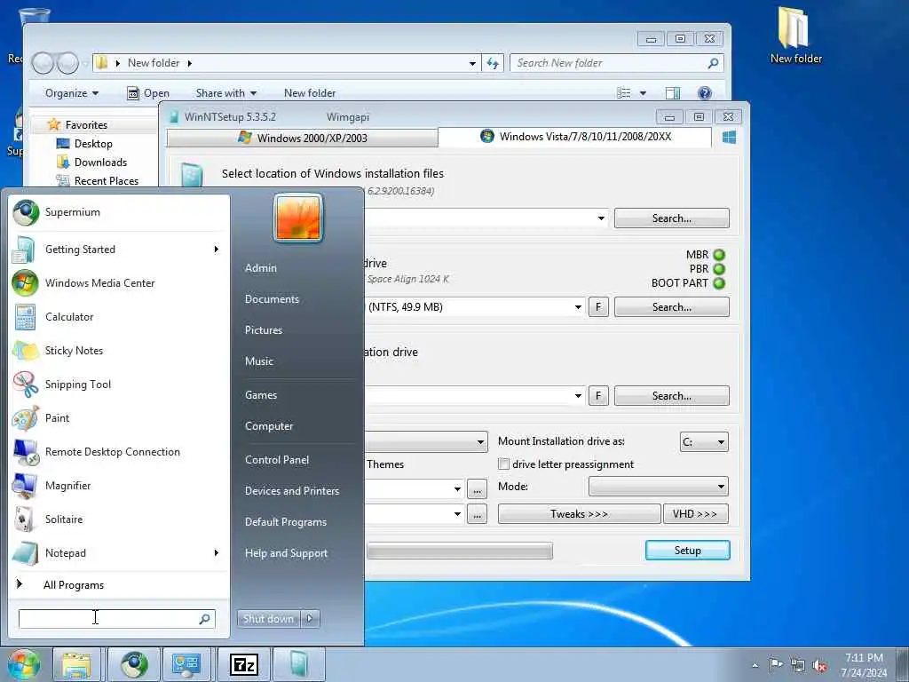Click the Explorer back navigation arrow

click(x=43, y=63)
